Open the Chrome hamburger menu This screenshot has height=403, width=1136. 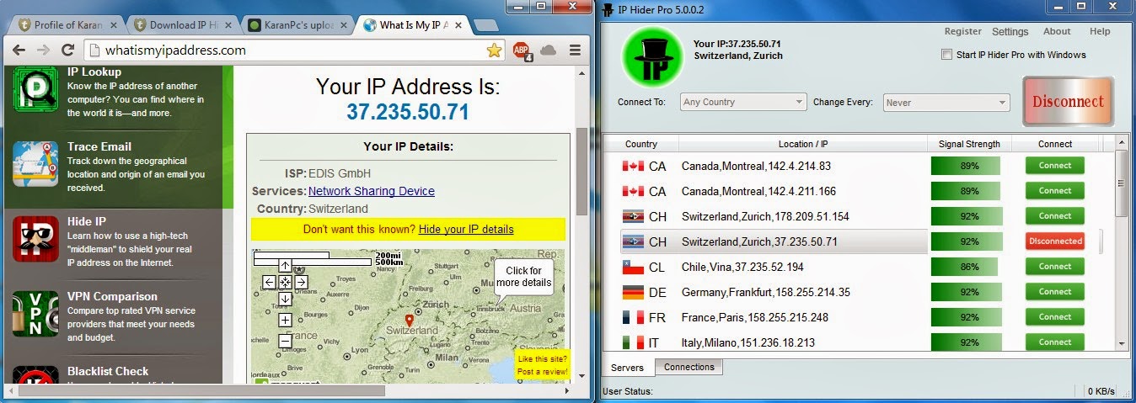coord(576,50)
